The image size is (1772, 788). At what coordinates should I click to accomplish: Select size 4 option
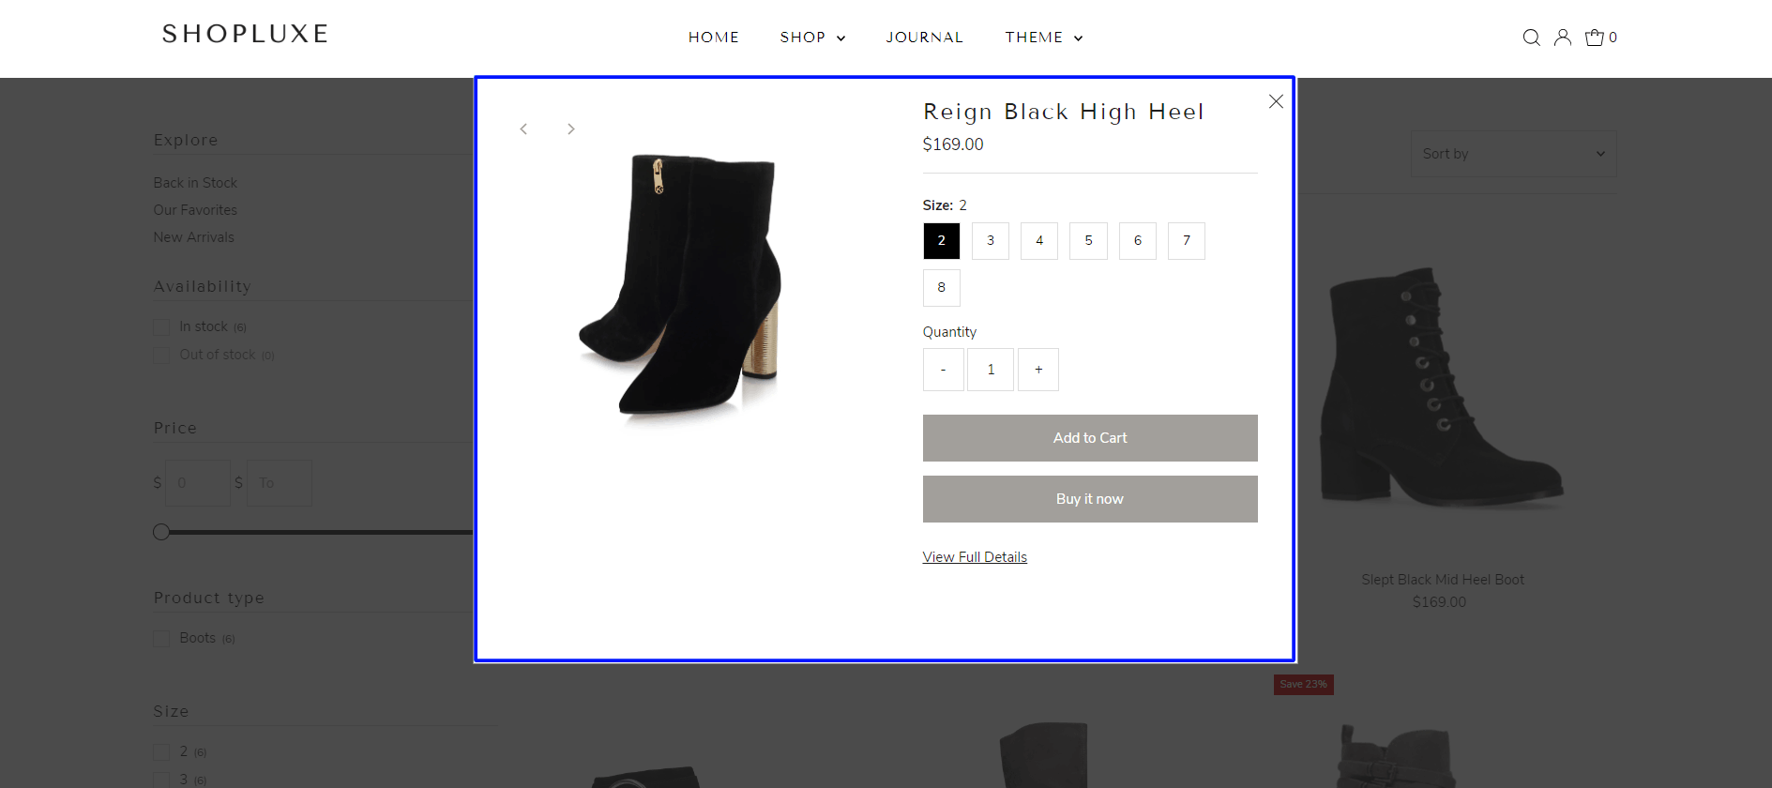1039,241
